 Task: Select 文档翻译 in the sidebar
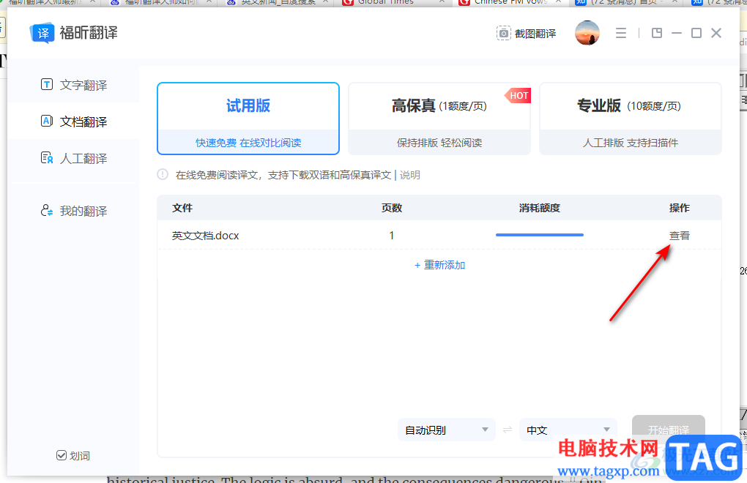pyautogui.click(x=74, y=121)
